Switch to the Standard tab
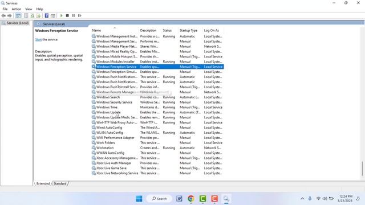Image resolution: width=365 pixels, height=205 pixels. (x=60, y=183)
